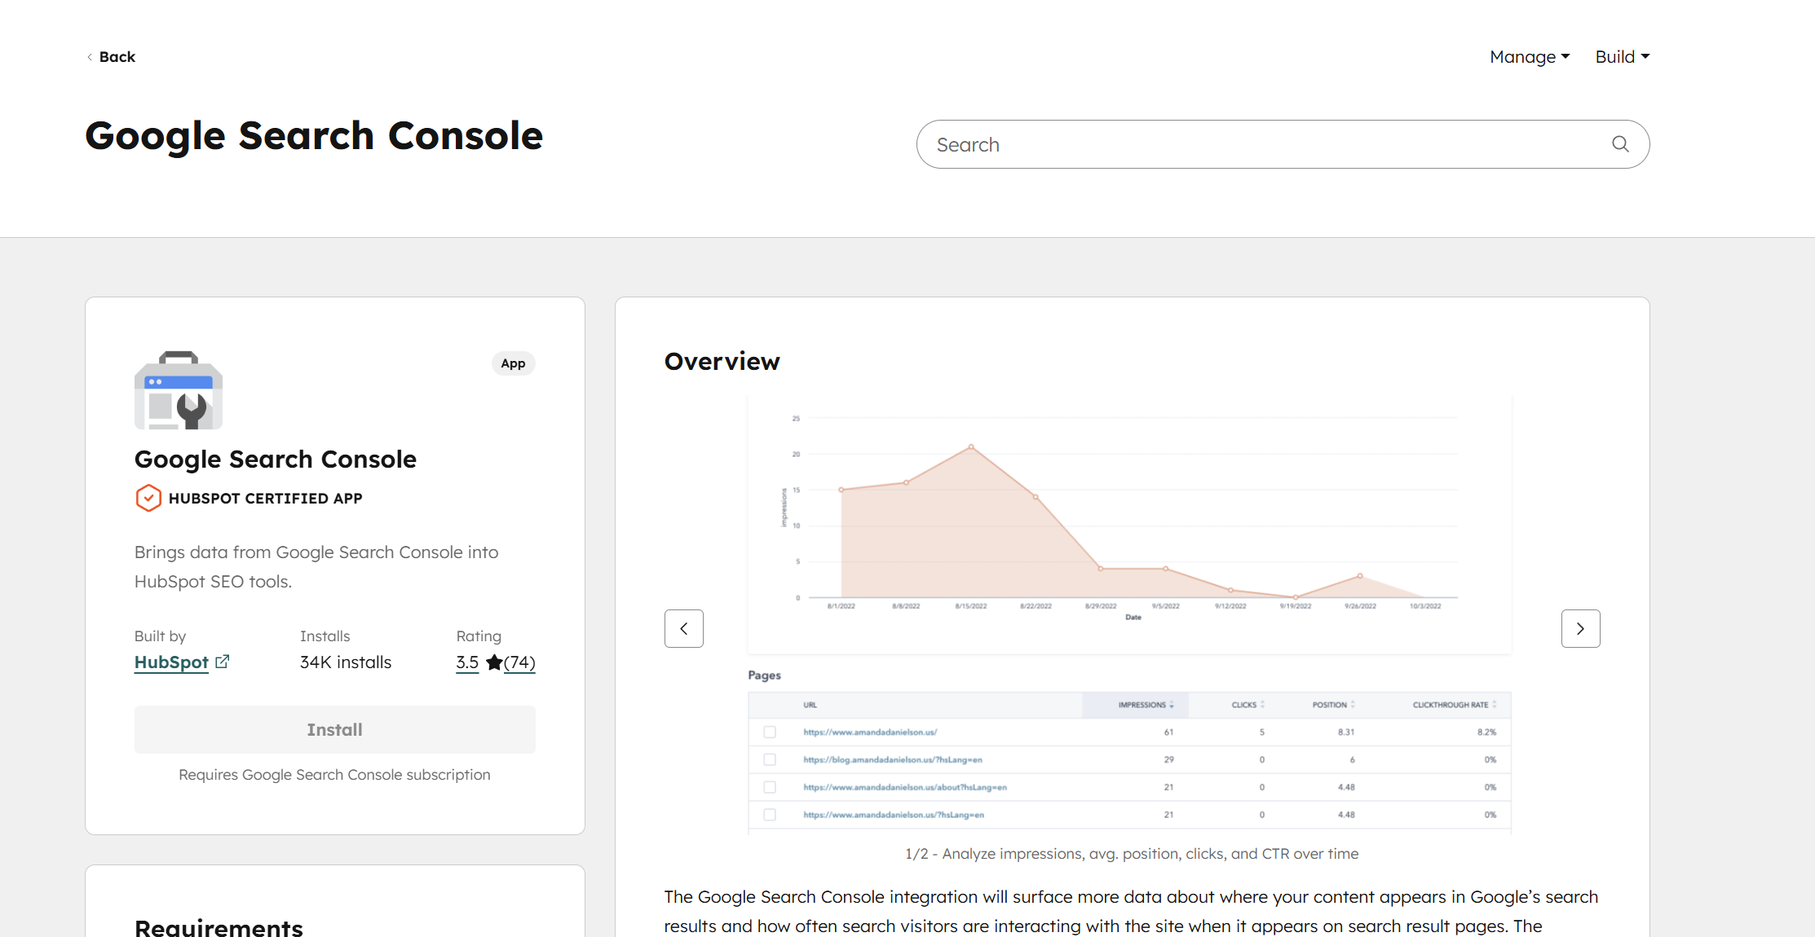Open the Manage dropdown menu
1815x937 pixels.
click(1530, 57)
